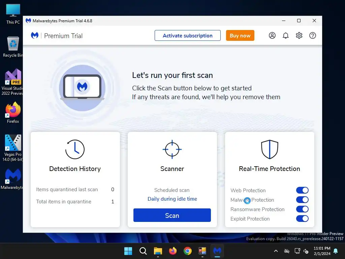This screenshot has height=259, width=345.
Task: Open the taskbar clock and date
Action: tap(322, 251)
